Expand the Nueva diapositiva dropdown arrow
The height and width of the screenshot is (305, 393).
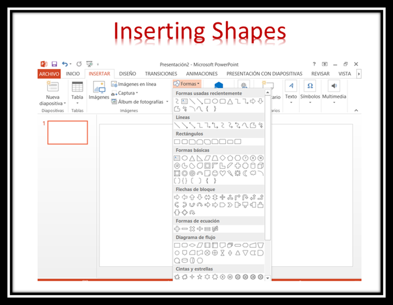click(65, 103)
